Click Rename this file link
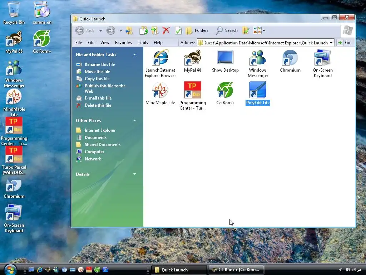This screenshot has width=366, height=275. coord(100,64)
